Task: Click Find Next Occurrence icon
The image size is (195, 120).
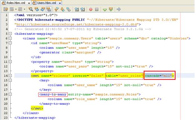Action: click(43, 9)
